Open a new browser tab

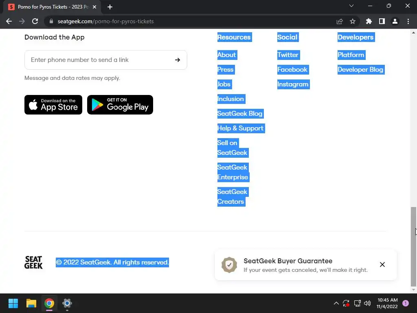[x=110, y=7]
